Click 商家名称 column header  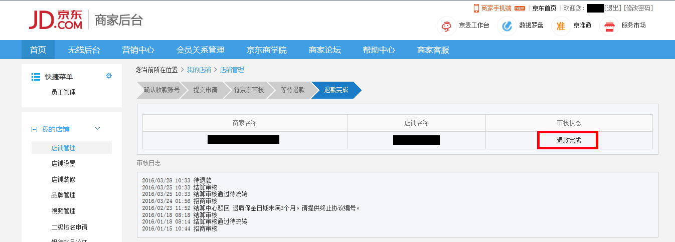(x=245, y=123)
